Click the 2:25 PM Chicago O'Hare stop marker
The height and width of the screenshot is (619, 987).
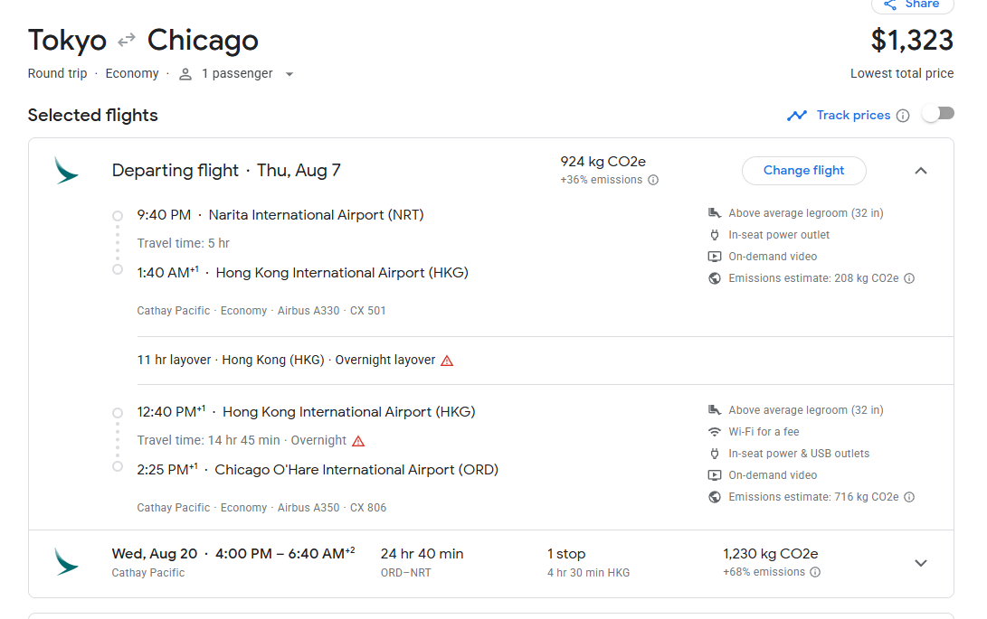[x=117, y=467]
